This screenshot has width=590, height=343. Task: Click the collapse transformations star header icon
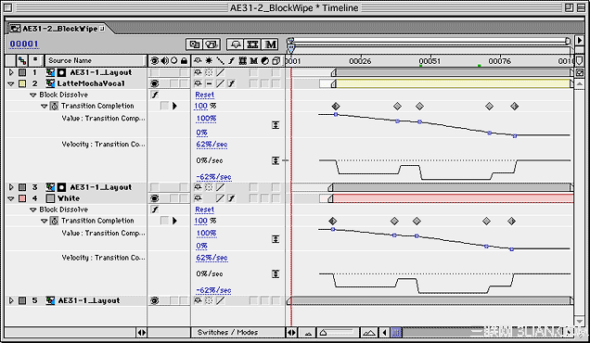[209, 60]
